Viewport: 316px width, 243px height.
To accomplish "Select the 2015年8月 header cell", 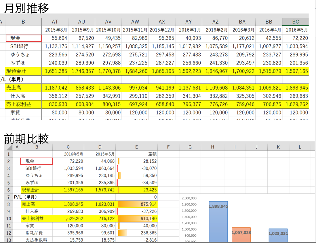I will tap(55, 30).
